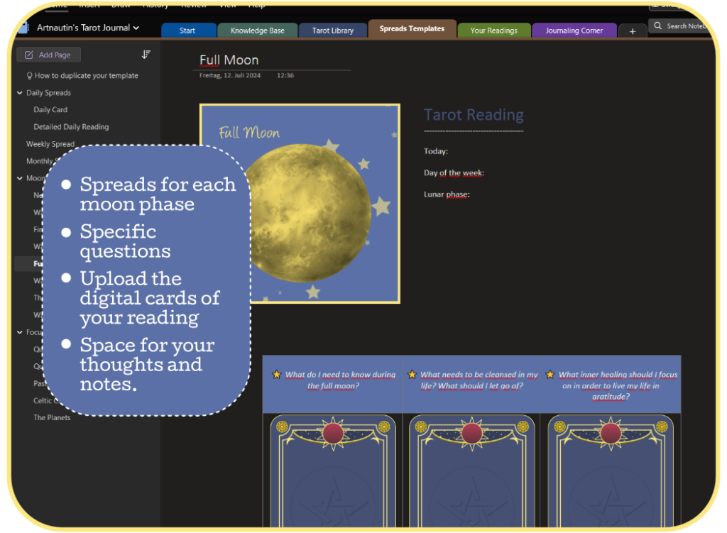Collapse the Daily Spreads page group
This screenshot has height=533, width=727.
pos(20,93)
